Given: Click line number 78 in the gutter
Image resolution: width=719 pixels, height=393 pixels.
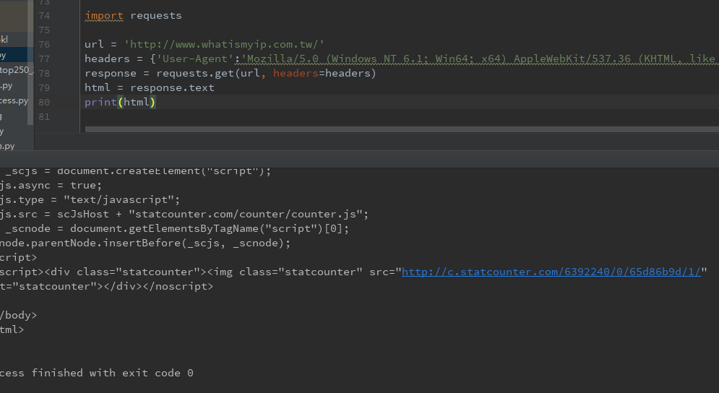Looking at the screenshot, I should tap(43, 73).
